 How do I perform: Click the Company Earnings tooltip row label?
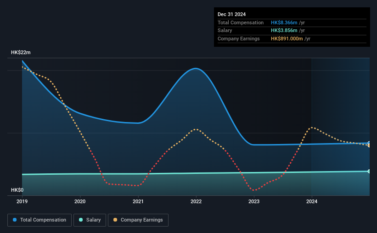point(238,39)
